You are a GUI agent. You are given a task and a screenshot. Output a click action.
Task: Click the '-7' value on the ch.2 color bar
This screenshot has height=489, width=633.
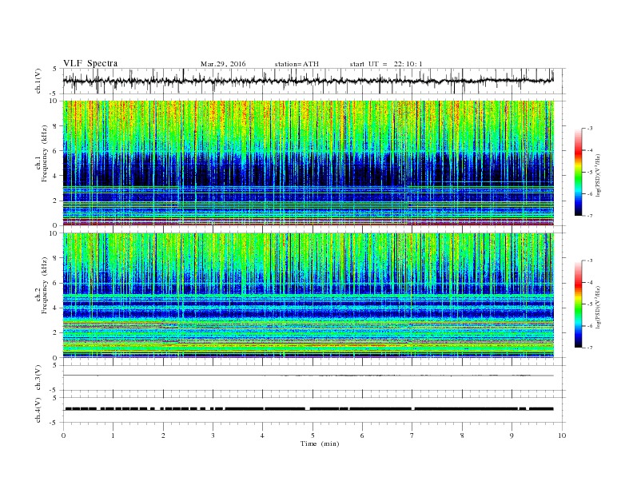(589, 348)
